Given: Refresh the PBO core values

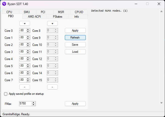Looking at the screenshot, I should coord(75,38).
